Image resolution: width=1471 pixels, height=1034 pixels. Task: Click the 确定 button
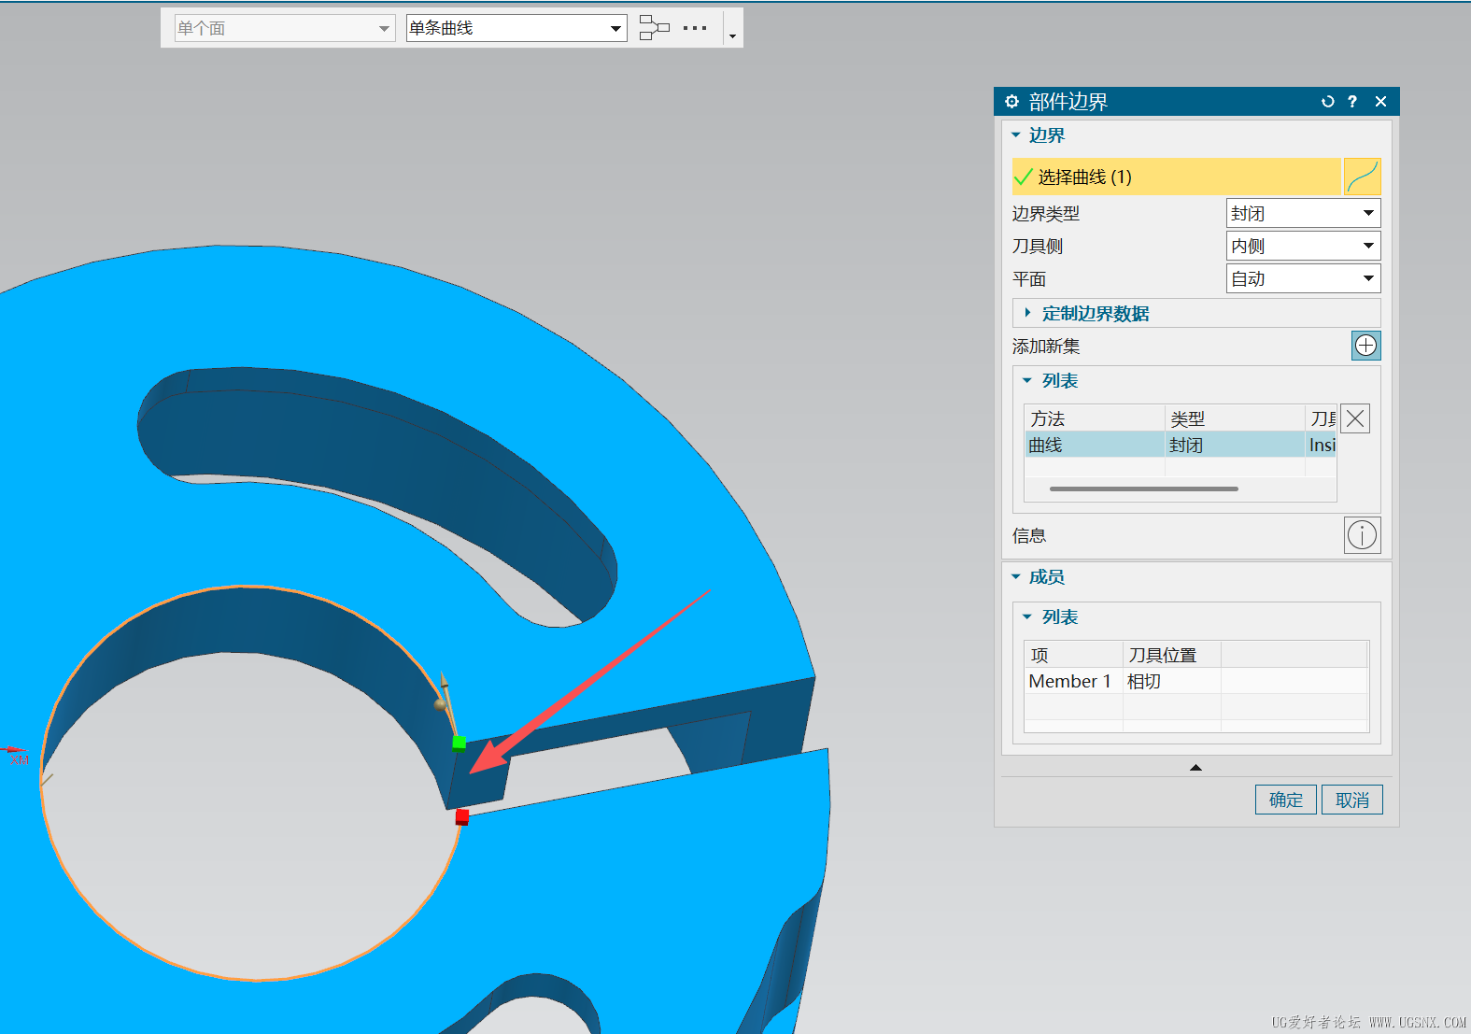(x=1285, y=800)
